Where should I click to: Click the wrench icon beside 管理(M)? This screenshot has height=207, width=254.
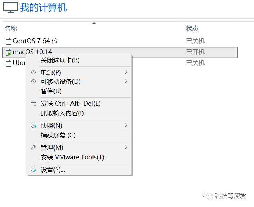(x=33, y=147)
